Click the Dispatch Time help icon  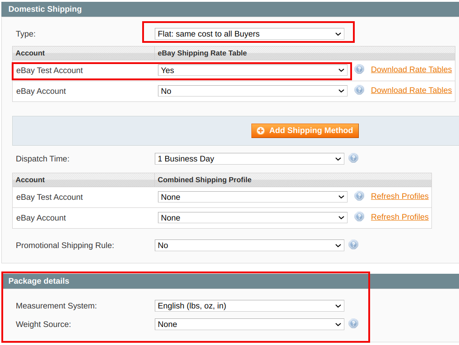353,158
